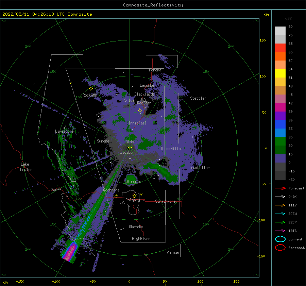306x286 pixels.
Task: Select the orange swatch between 60 and 57
Action: 280,56
